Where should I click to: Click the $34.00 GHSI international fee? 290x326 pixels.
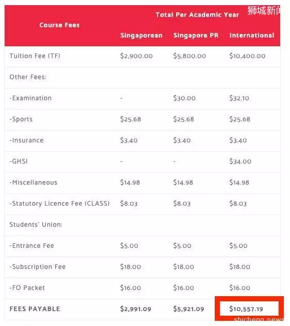(240, 161)
